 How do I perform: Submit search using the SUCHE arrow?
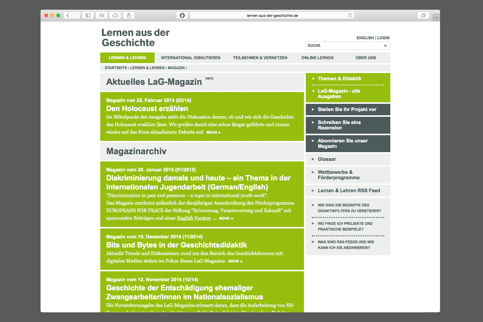click(385, 46)
